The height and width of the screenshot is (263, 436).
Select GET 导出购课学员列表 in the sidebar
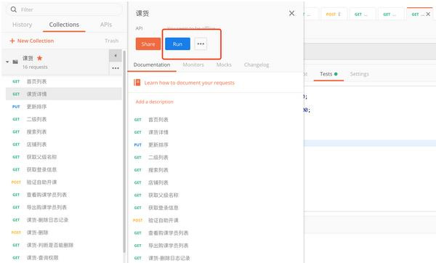coord(64,207)
